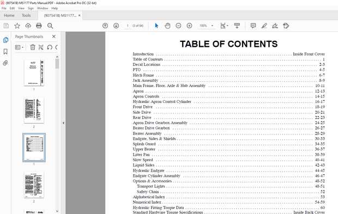Click the page number input field
This screenshot has width=338, height=214.
(128, 26)
